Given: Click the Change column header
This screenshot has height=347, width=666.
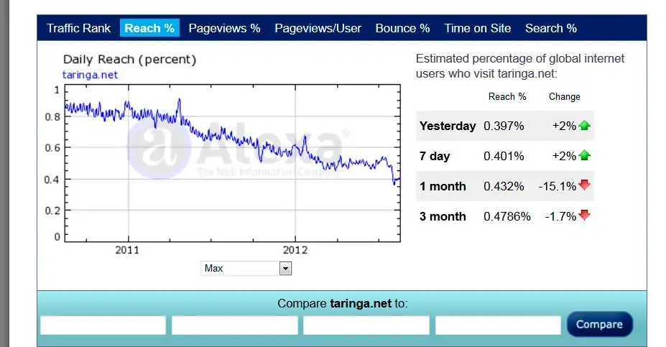Looking at the screenshot, I should click(565, 97).
